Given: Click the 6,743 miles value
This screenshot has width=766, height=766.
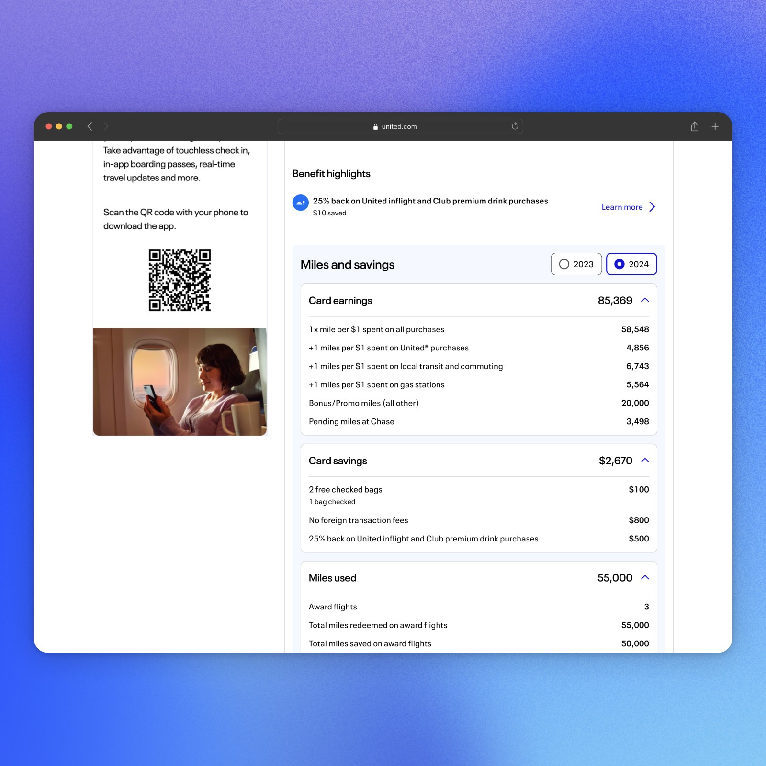Looking at the screenshot, I should coord(637,366).
